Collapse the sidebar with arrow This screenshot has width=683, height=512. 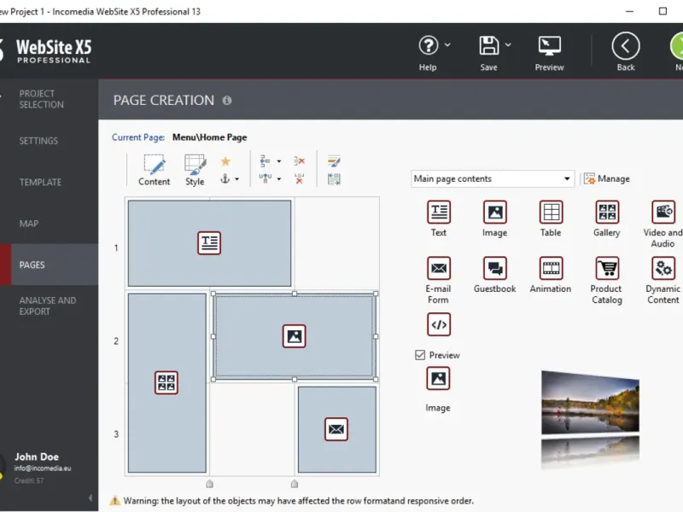pos(90,497)
